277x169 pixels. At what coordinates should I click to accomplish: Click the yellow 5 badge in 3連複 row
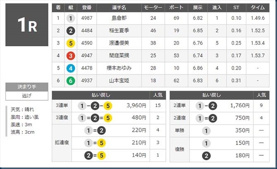coord(108,118)
